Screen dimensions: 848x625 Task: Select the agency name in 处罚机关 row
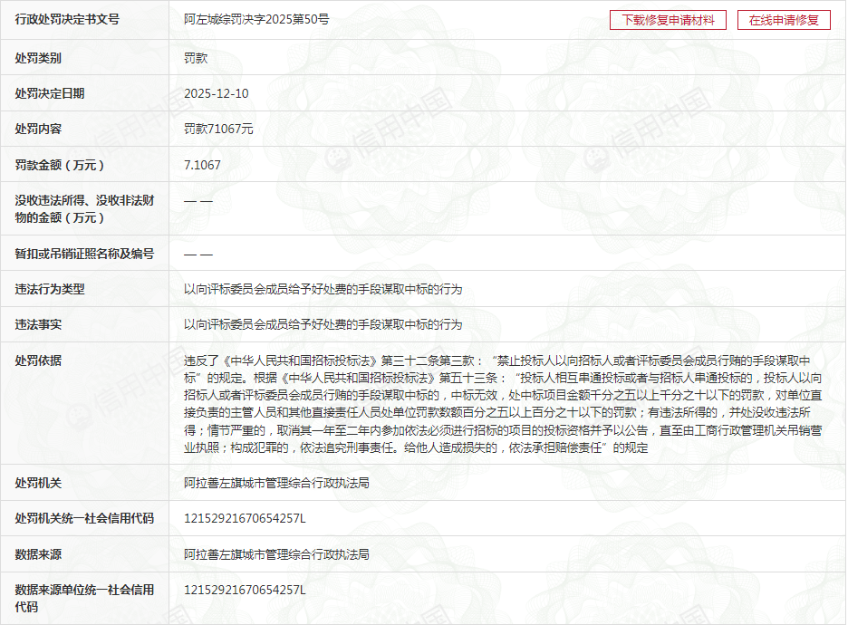click(x=276, y=484)
